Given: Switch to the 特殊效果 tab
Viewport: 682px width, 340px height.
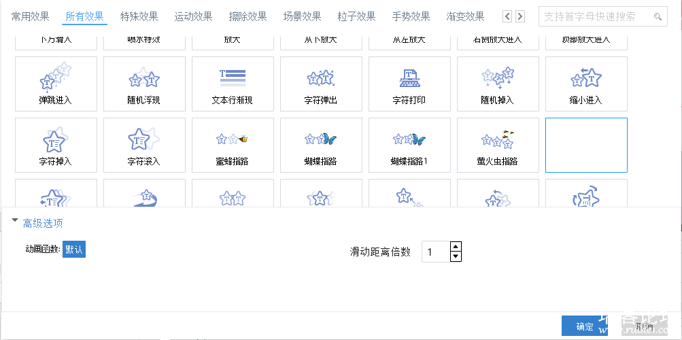Looking at the screenshot, I should (x=139, y=17).
